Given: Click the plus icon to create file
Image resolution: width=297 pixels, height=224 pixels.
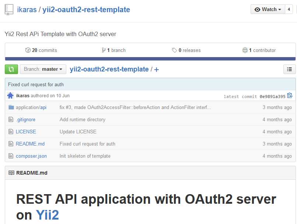Looking at the screenshot, I should click(157, 70).
